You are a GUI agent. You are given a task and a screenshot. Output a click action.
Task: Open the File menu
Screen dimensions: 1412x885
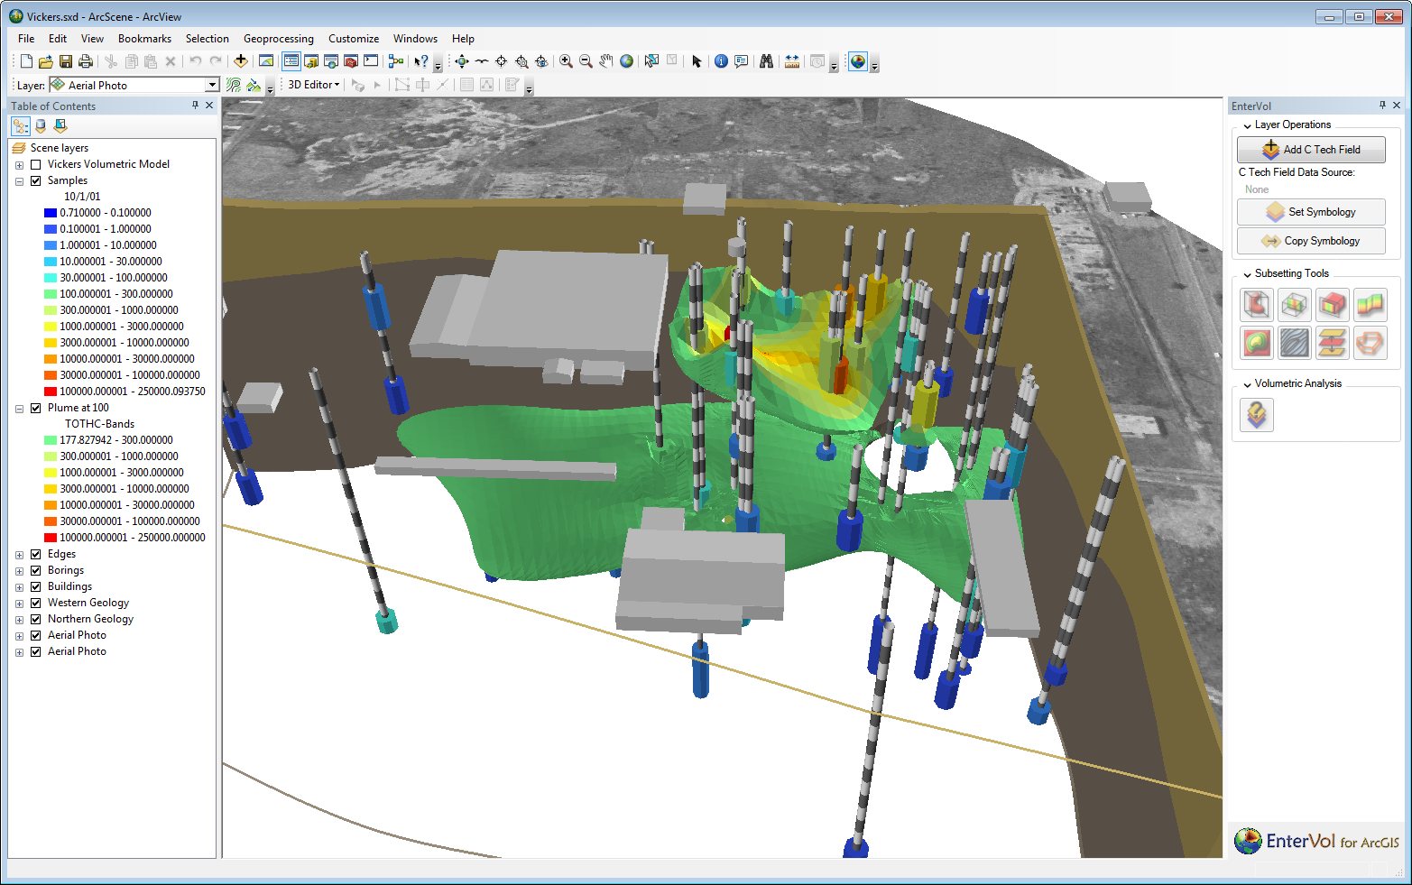coord(26,39)
